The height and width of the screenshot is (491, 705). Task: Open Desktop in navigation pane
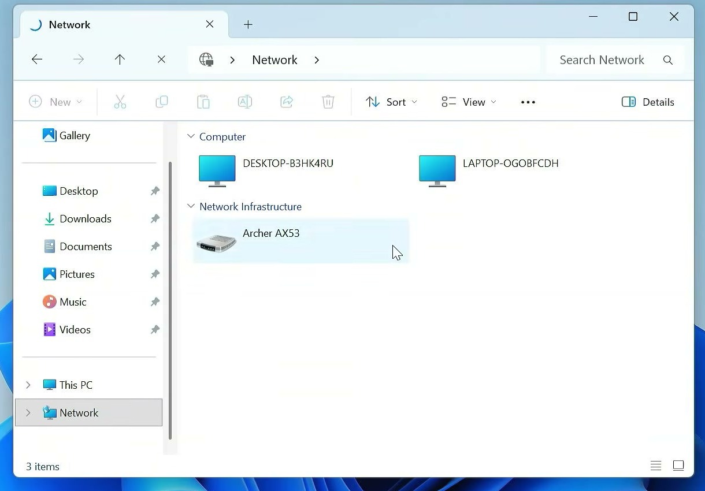pyautogui.click(x=70, y=191)
